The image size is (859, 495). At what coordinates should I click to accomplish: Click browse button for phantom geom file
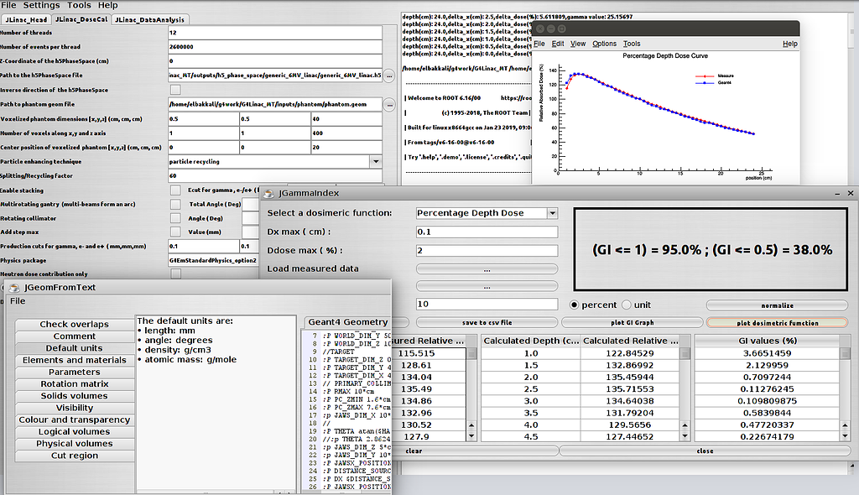pyautogui.click(x=389, y=105)
